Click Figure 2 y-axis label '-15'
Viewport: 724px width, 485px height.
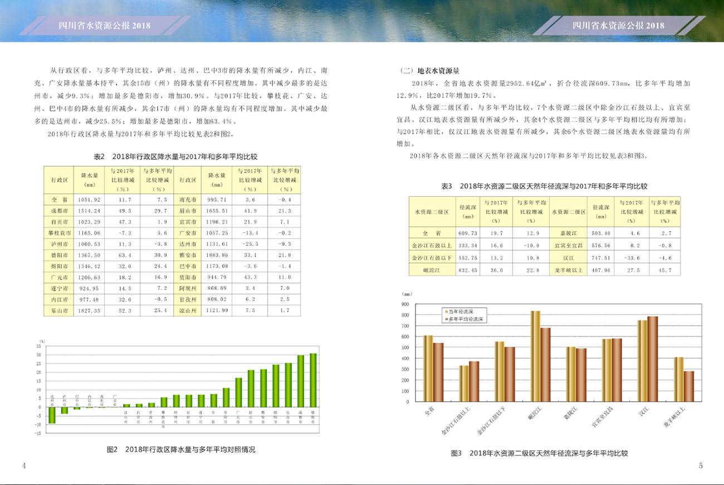37,433
